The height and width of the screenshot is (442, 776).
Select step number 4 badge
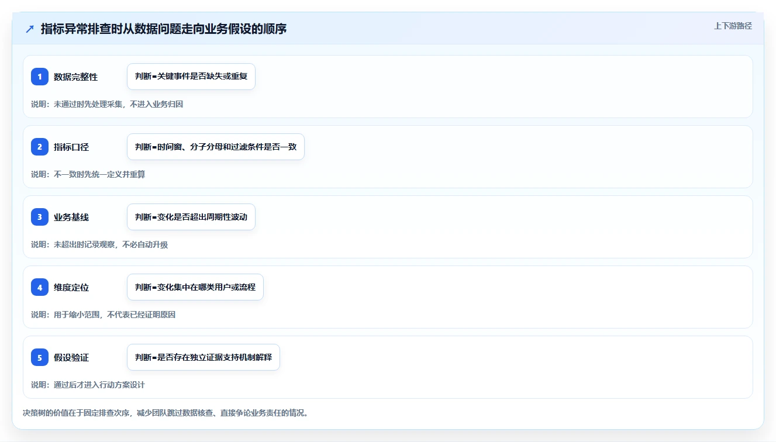[x=40, y=287]
